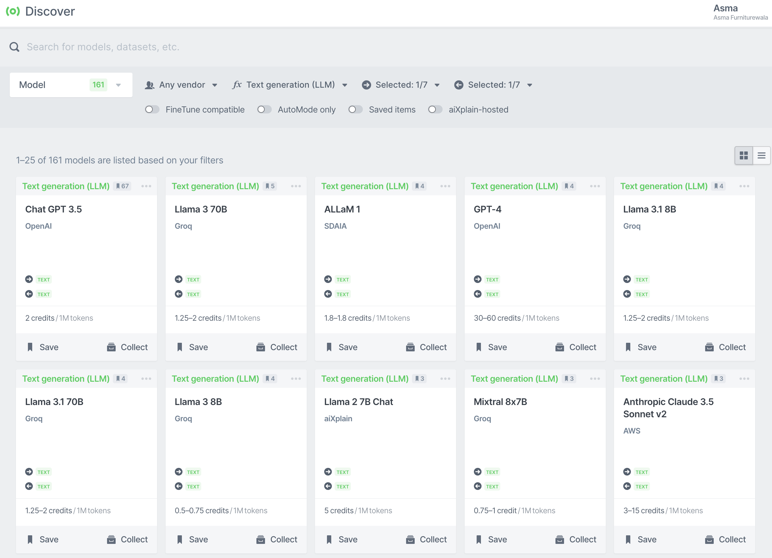Image resolution: width=772 pixels, height=558 pixels.
Task: Click the aiXplain logo icon beside Discover
Action: pyautogui.click(x=13, y=11)
